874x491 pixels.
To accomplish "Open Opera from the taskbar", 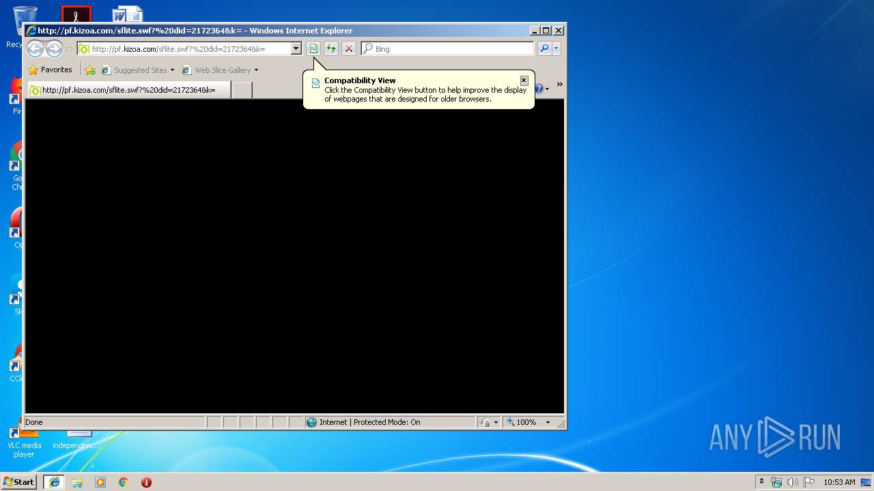I will click(x=146, y=482).
